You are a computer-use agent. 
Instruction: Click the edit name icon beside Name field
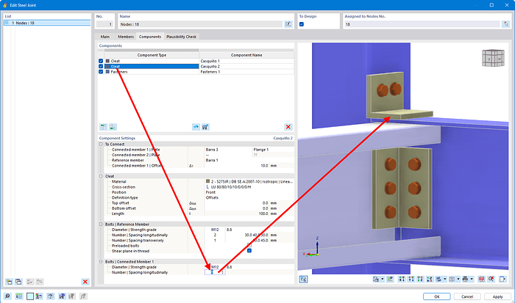(x=288, y=24)
